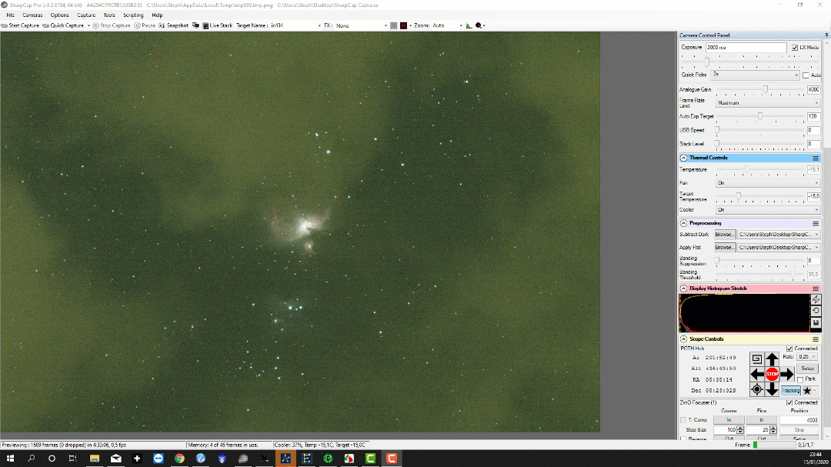Click the gray square icon in the toolbar
Viewport: 831px width, 467px height.
coord(393,25)
